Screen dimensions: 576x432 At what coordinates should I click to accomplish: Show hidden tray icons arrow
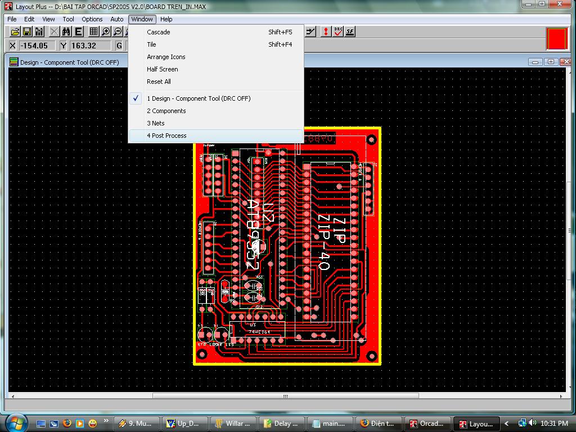507,424
